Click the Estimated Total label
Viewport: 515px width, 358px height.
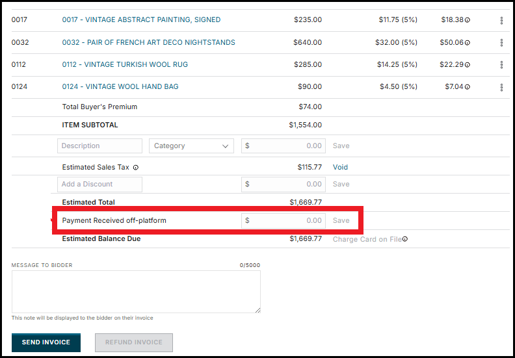(x=88, y=202)
